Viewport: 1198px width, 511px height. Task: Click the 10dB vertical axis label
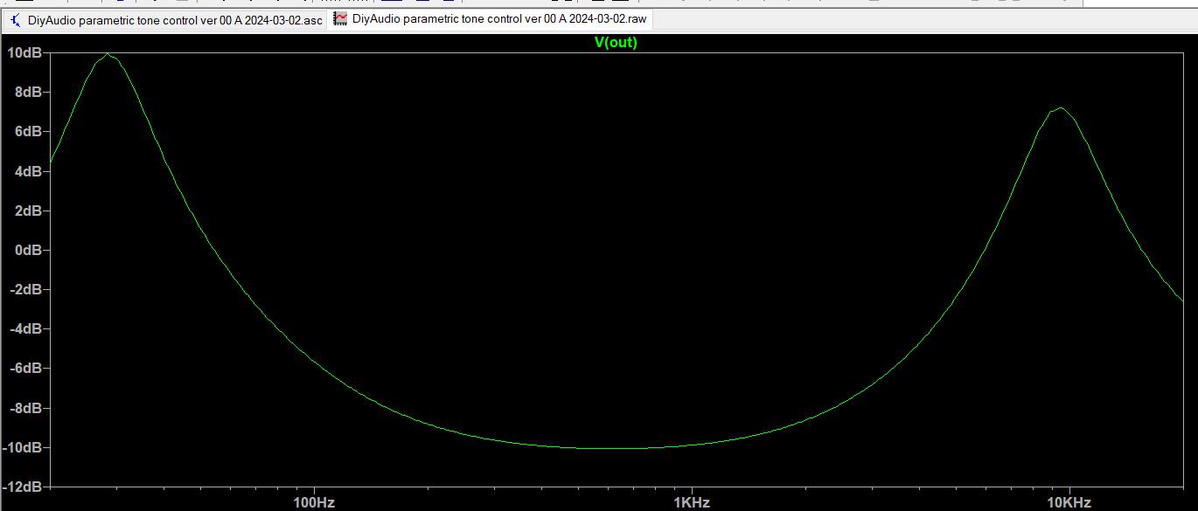(x=24, y=52)
